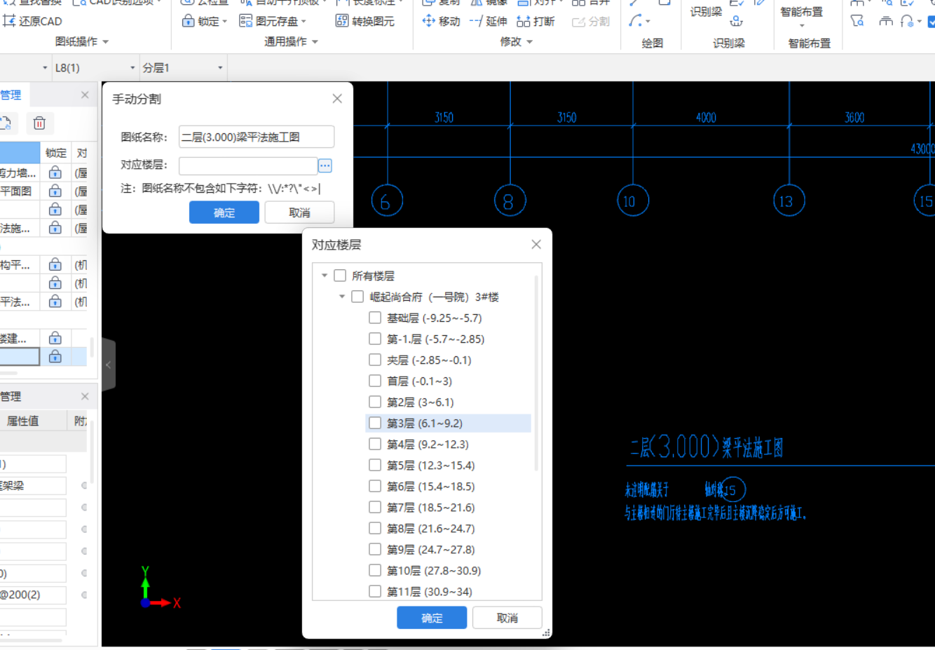Click the ellipsis browse button for 对应楼层

coord(325,165)
